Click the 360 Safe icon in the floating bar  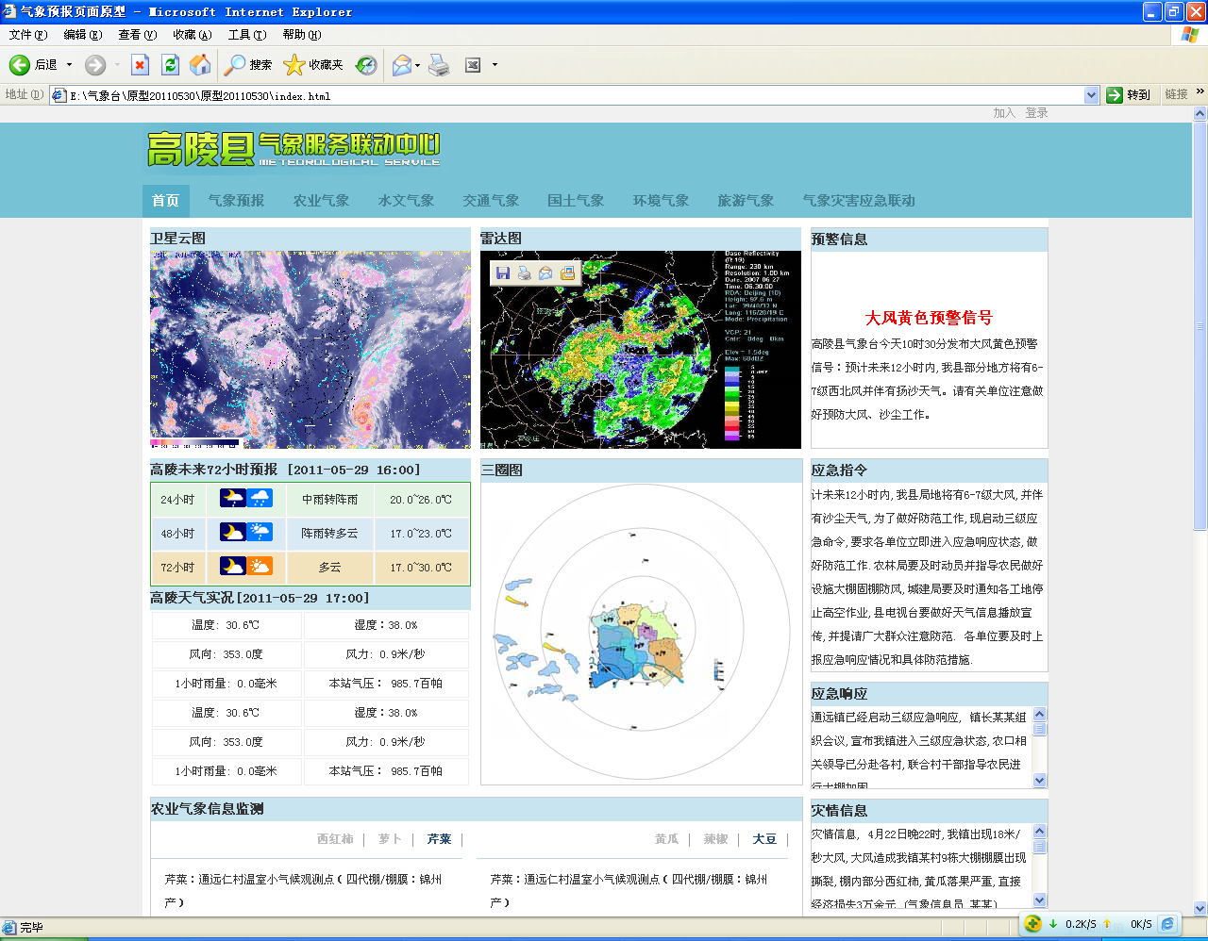1033,924
